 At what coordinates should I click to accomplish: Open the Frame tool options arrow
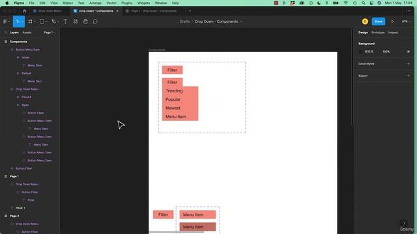point(35,21)
